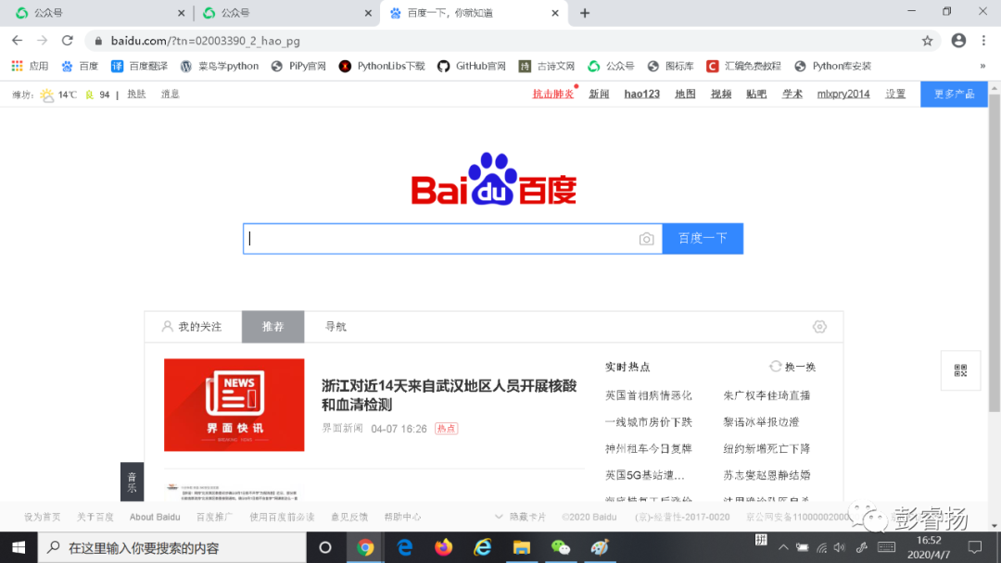Switch to 导航 tab
This screenshot has height=563, width=1001.
(336, 327)
